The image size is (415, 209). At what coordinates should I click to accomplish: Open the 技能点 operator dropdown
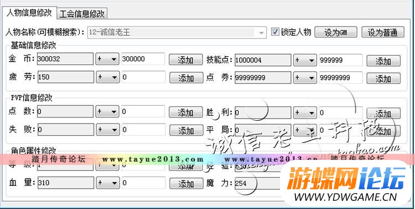click(x=305, y=60)
